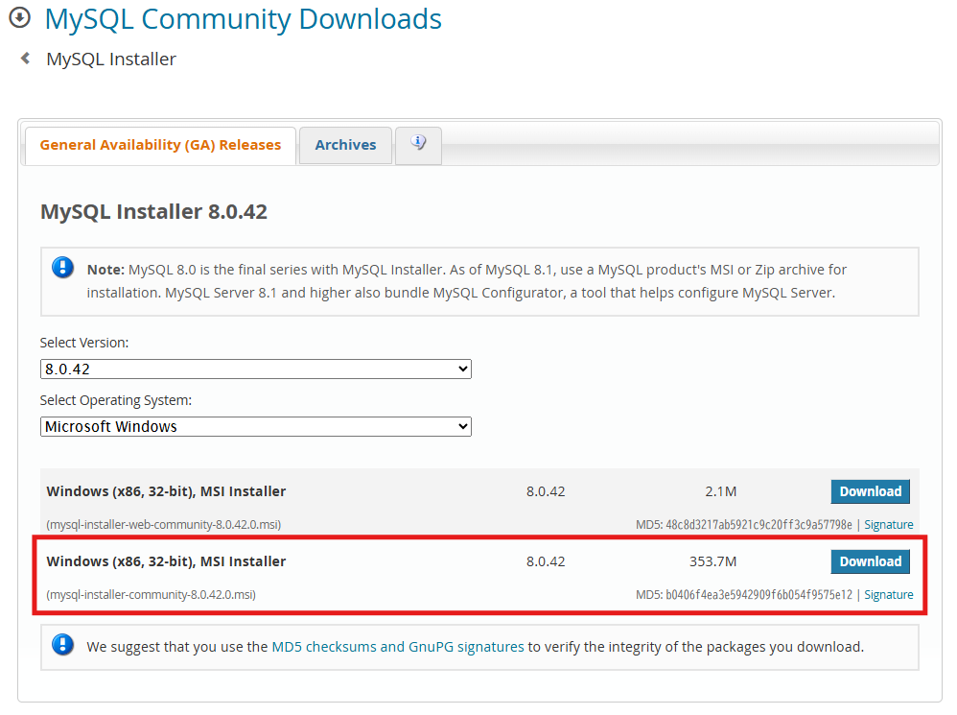Click the back chevron beside MySQL Installer
957x715 pixels.
point(25,58)
